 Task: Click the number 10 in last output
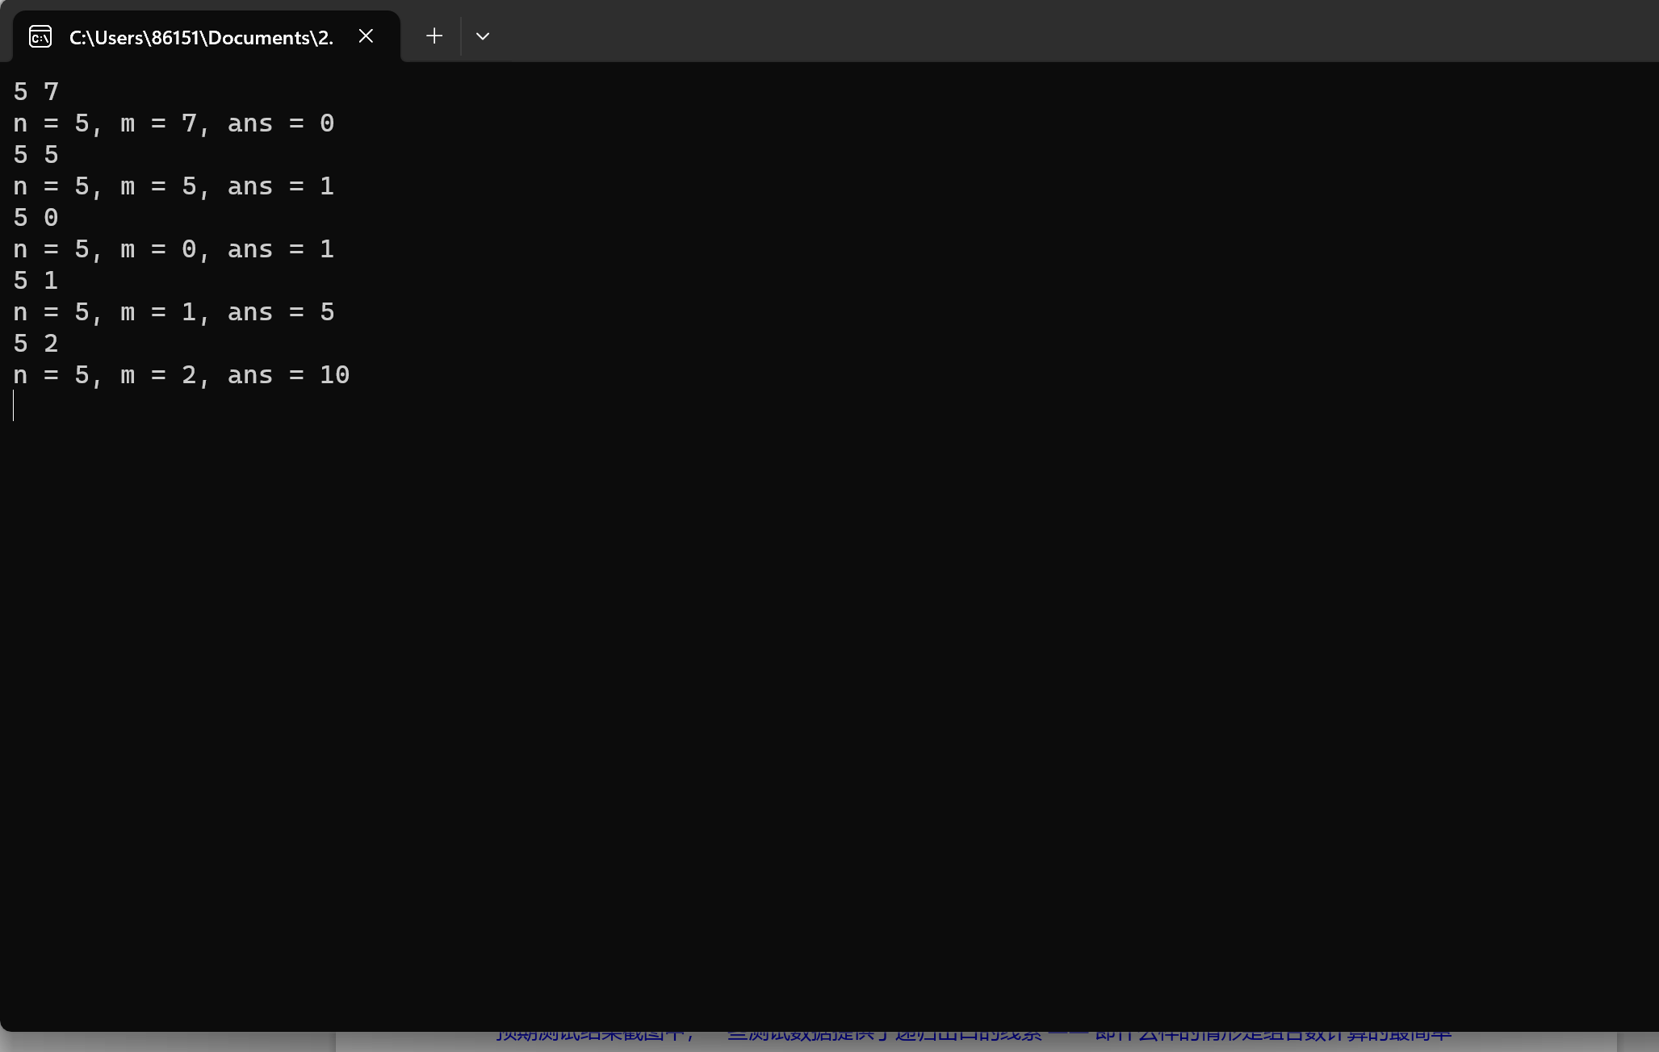coord(334,375)
